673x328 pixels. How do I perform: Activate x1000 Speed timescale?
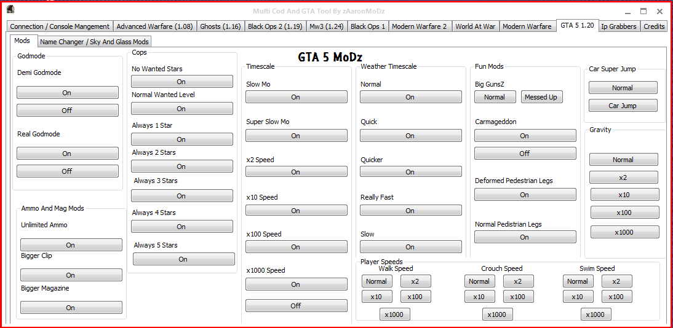click(x=297, y=284)
